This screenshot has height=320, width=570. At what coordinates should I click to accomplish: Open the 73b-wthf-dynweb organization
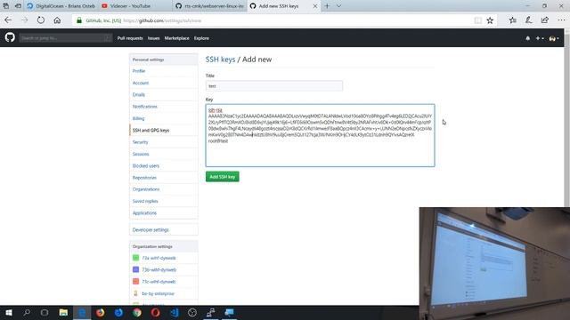click(159, 270)
